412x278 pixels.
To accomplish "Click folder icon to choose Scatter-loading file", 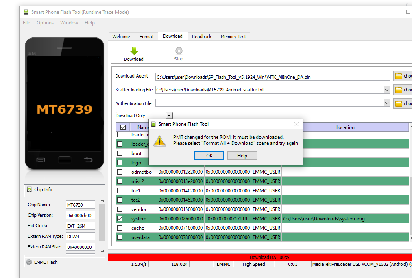I will [399, 90].
